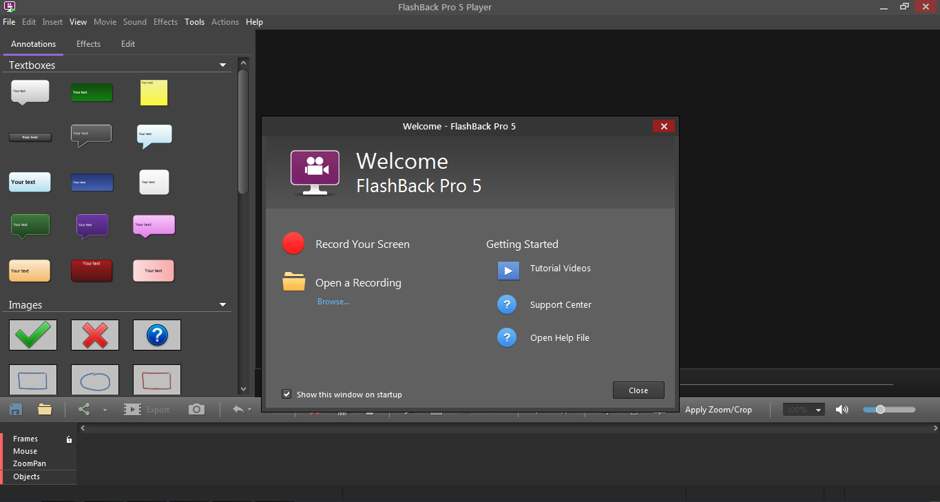940x502 pixels.
Task: Close the Welcome dialog with red X
Action: 664,126
